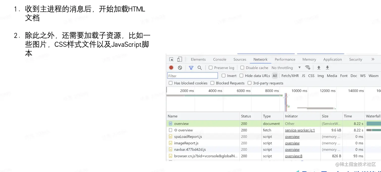Go to the Sources tab
Image resolution: width=381 pixels, height=172 pixels.
pos(240,59)
